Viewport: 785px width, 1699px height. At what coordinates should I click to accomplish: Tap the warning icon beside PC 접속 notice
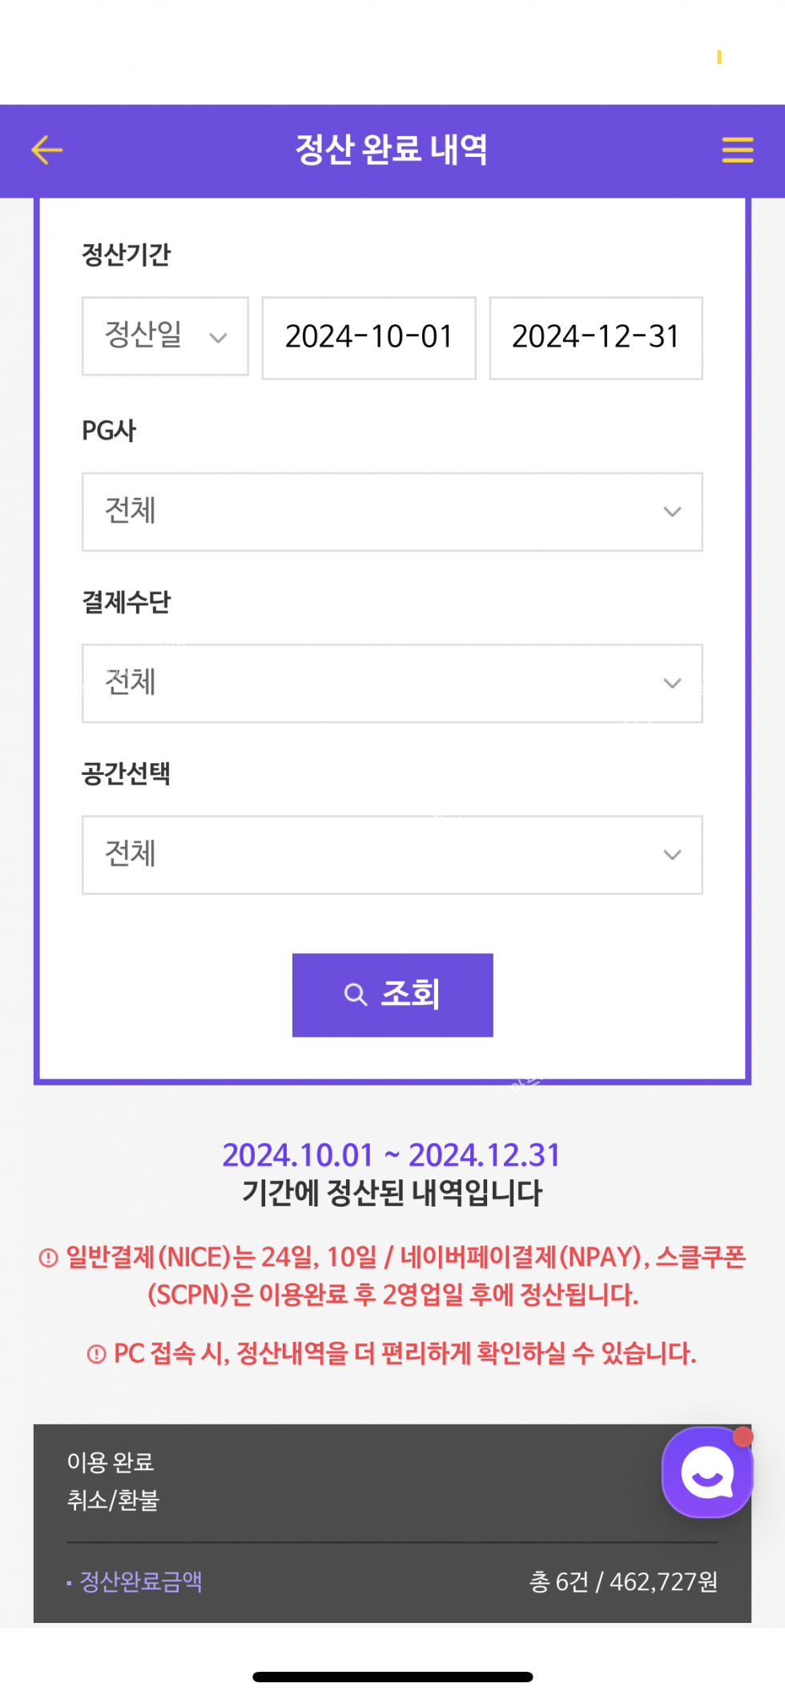pos(96,1354)
